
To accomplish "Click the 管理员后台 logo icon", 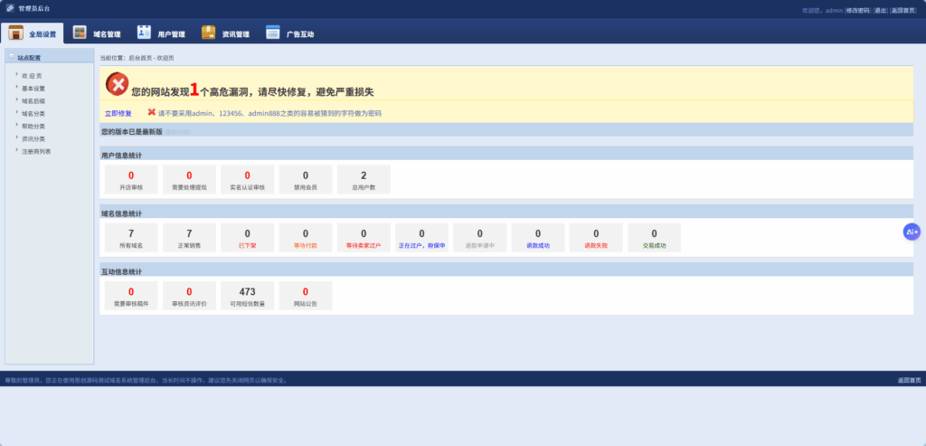I will click(10, 8).
